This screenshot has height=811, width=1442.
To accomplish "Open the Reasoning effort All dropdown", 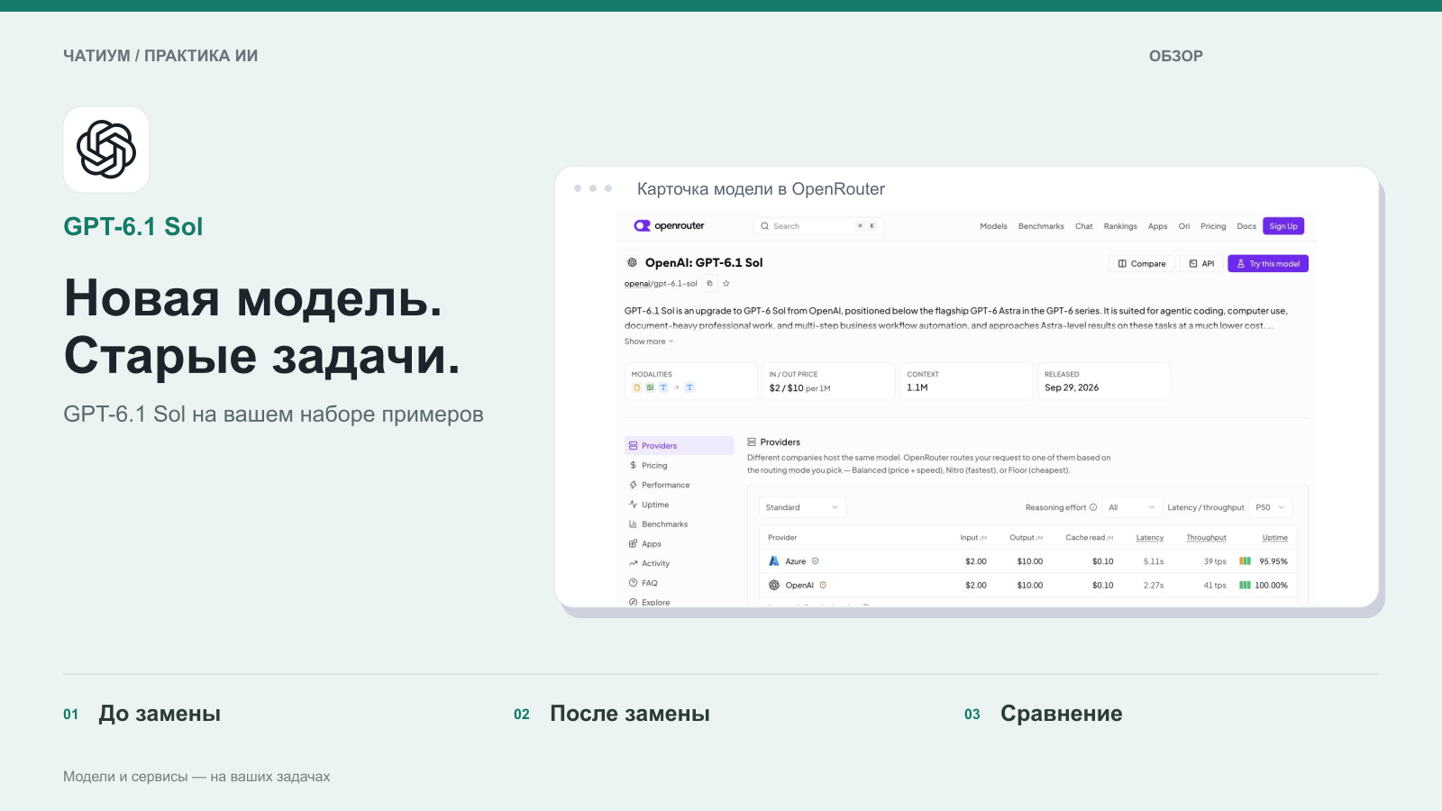I will point(1132,507).
